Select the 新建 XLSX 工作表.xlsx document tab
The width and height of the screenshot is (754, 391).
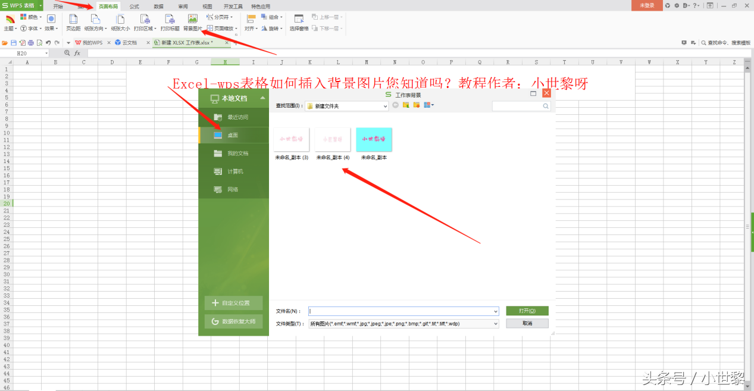190,43
